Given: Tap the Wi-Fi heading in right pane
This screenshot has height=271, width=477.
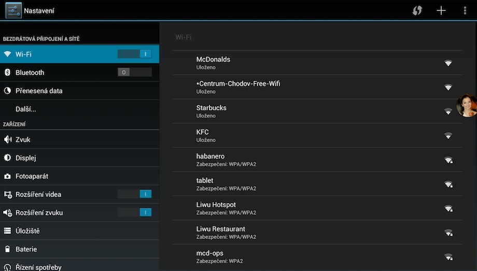Looking at the screenshot, I should pos(184,37).
